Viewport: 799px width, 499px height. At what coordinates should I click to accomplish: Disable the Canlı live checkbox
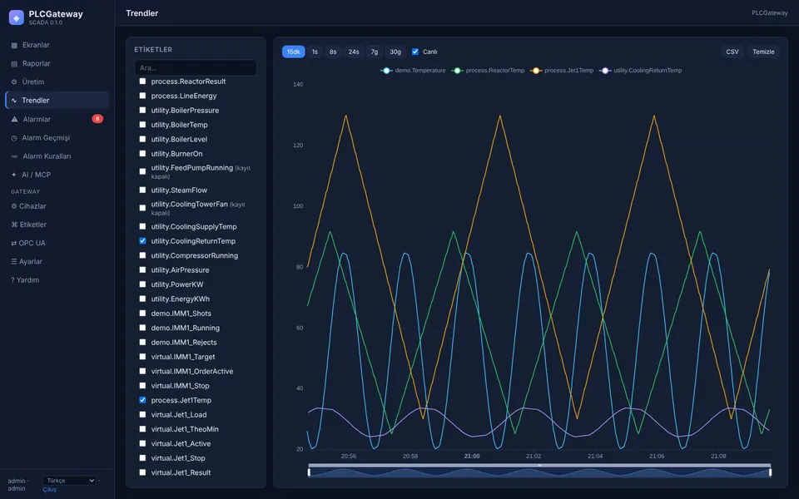coord(415,52)
